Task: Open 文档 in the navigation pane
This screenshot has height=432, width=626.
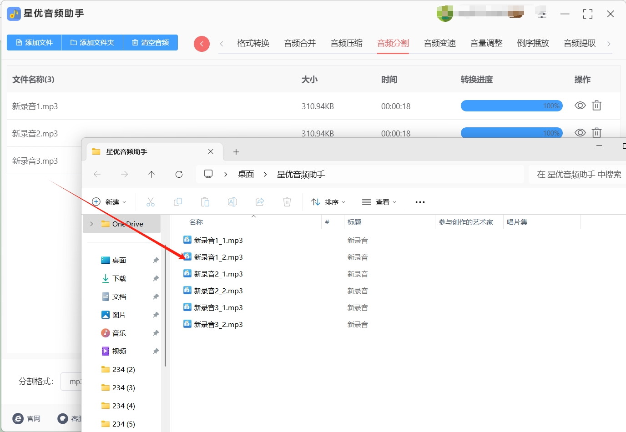Action: point(114,296)
